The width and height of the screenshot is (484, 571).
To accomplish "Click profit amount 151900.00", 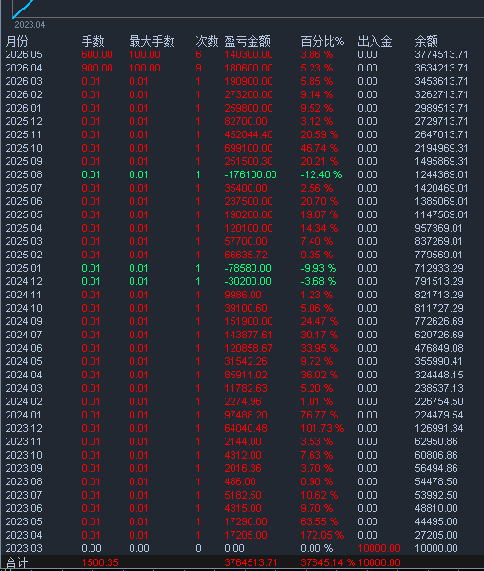I will click(x=249, y=321).
